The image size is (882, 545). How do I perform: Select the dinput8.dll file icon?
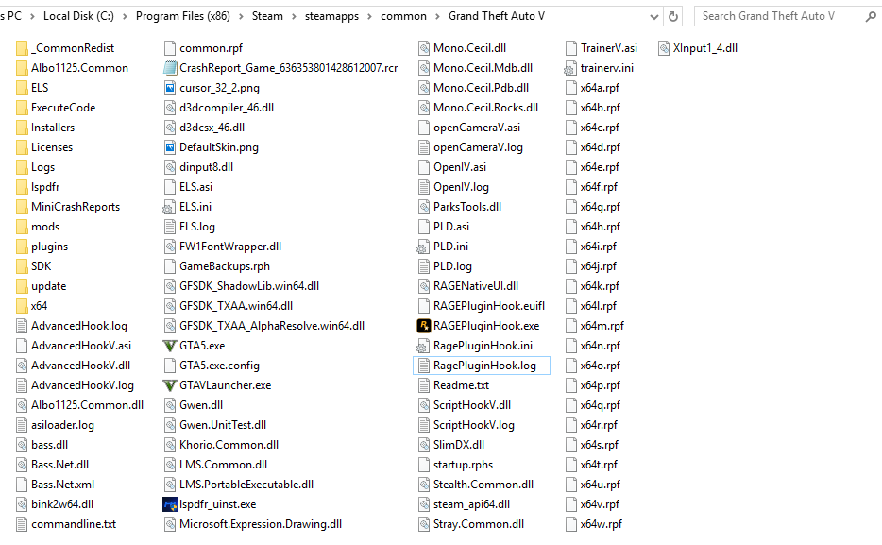(169, 167)
